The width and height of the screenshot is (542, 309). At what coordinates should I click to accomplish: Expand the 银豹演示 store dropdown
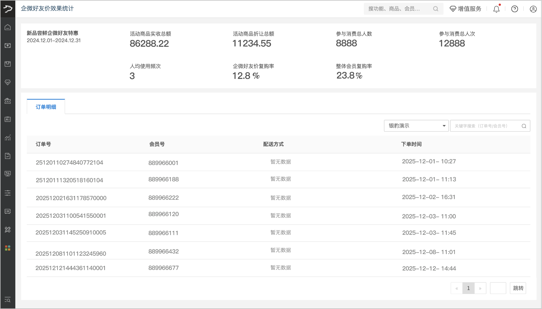[416, 126]
